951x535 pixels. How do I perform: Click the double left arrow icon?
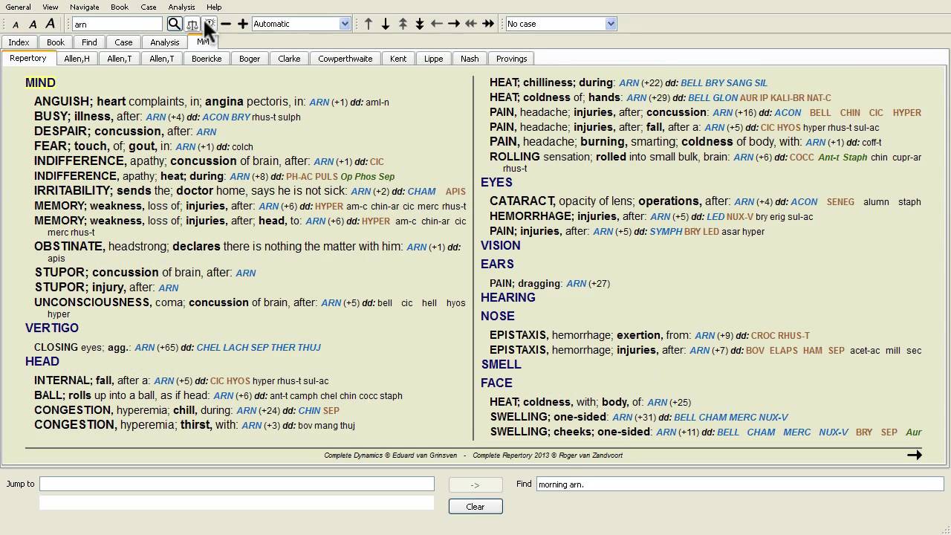[x=471, y=24]
